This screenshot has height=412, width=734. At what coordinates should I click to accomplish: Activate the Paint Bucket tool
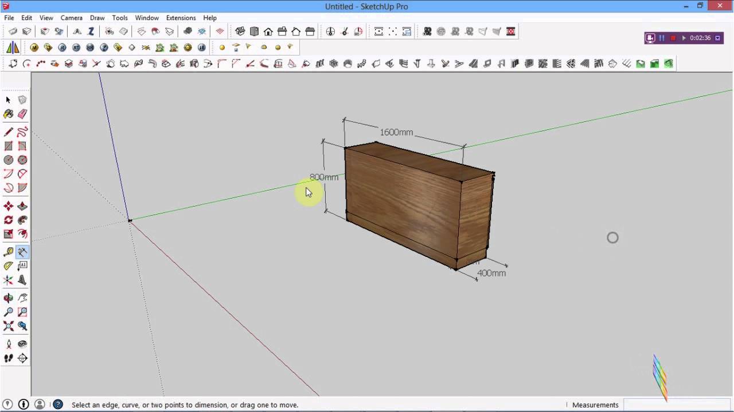pyautogui.click(x=9, y=114)
